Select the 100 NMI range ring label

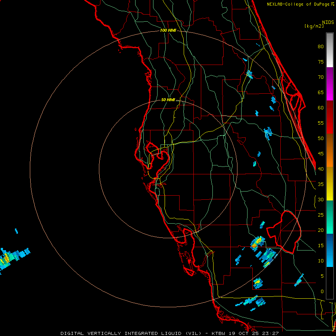coord(168,31)
